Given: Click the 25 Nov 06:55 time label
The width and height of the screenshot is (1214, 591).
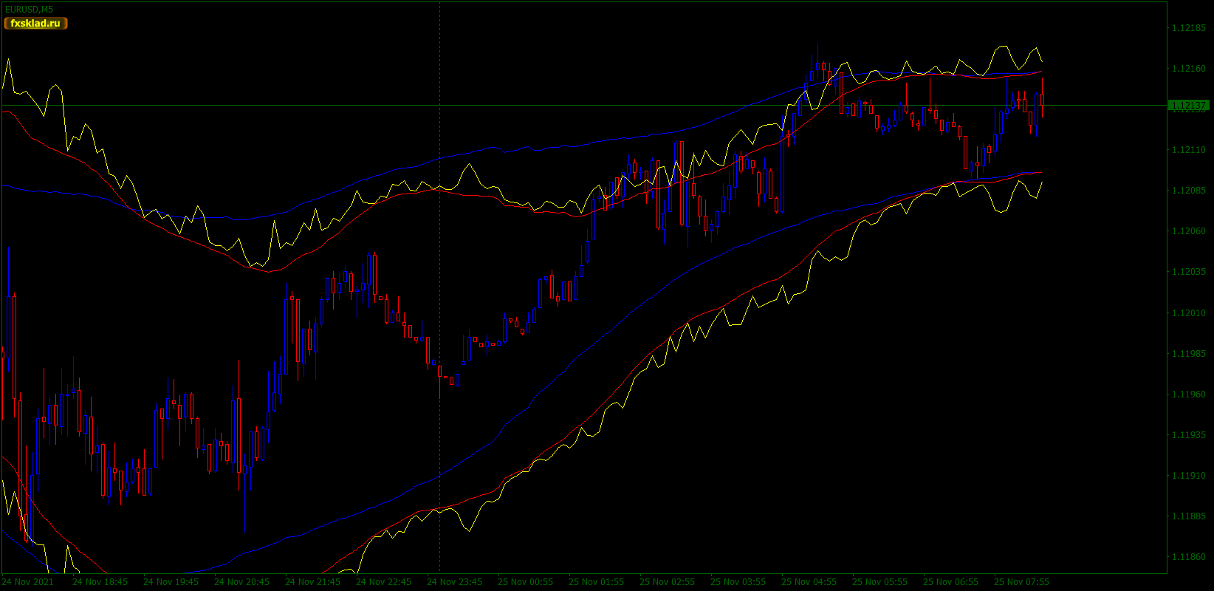Looking at the screenshot, I should pos(950,582).
